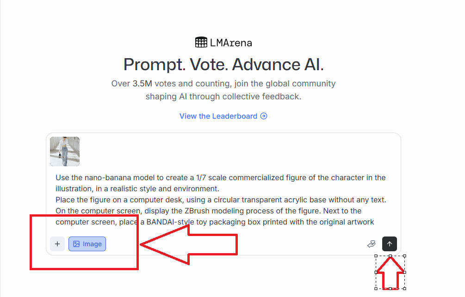
Task: Click the middle-left selection handle of up-arrow
Action: [x=376, y=272]
